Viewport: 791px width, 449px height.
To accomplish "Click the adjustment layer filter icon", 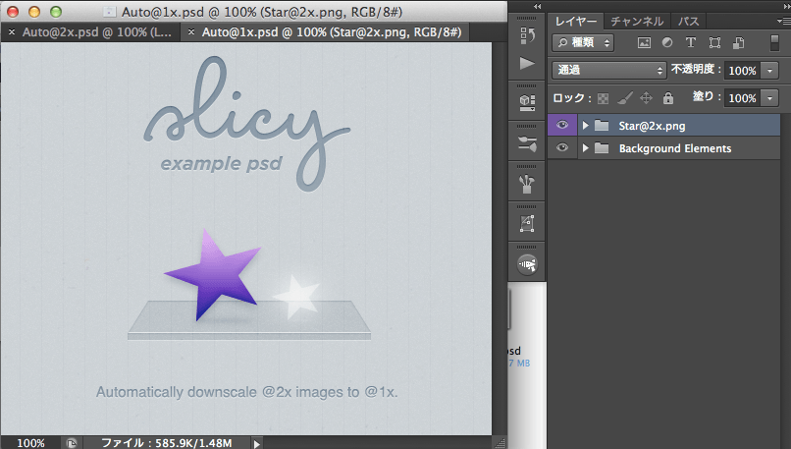I will coord(667,43).
